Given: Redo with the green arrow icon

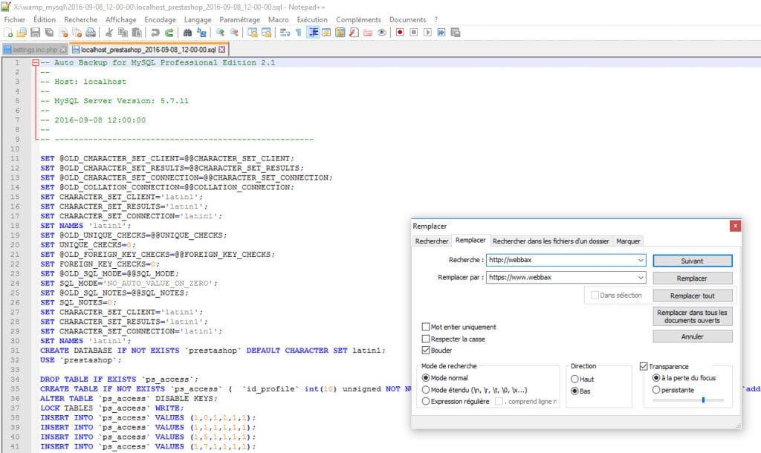Looking at the screenshot, I should 169,33.
